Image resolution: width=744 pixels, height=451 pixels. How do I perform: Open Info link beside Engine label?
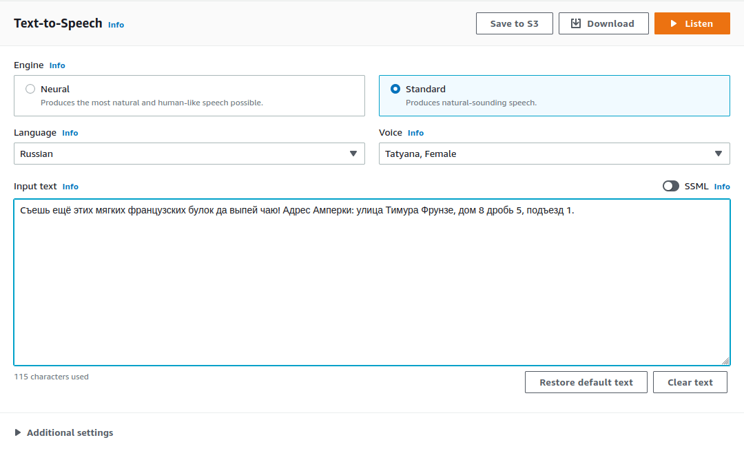point(57,65)
